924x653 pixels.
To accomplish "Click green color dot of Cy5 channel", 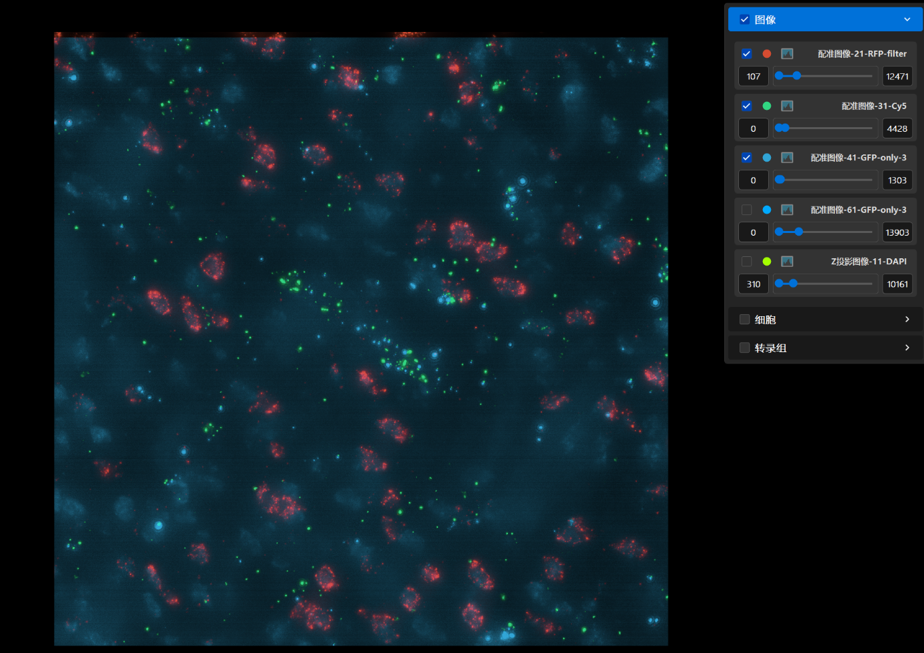I will click(767, 106).
